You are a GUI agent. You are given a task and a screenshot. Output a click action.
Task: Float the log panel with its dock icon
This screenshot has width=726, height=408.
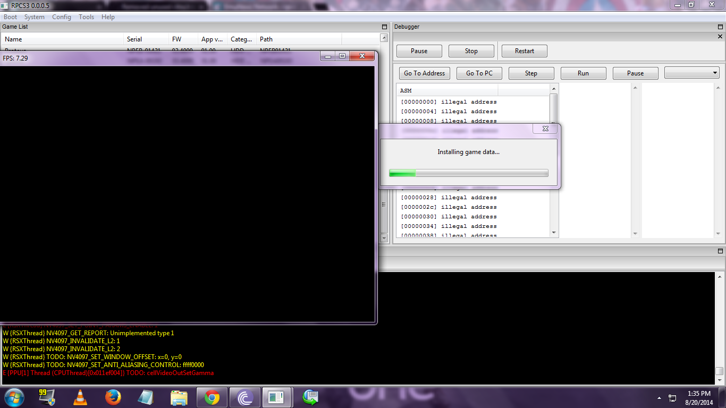click(x=720, y=251)
